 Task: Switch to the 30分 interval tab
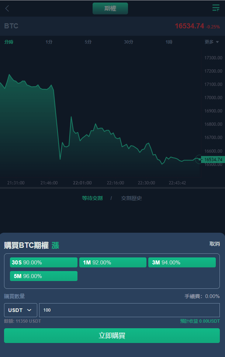(x=128, y=42)
